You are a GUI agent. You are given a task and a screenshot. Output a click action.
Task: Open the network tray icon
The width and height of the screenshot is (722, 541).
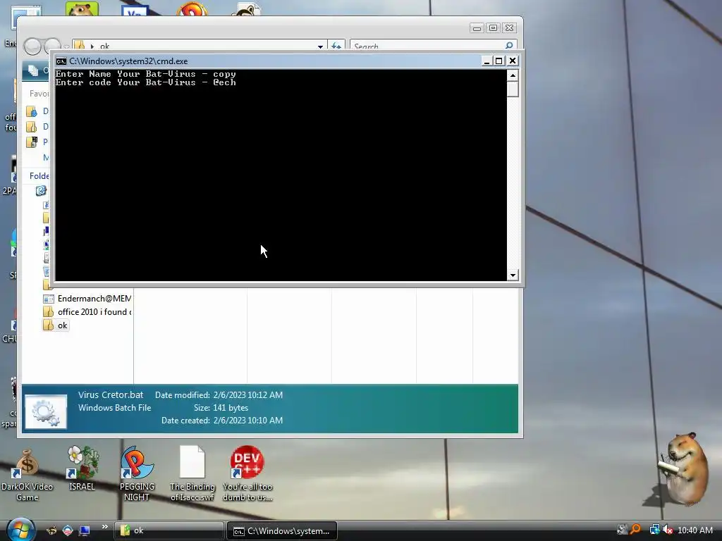click(x=654, y=530)
